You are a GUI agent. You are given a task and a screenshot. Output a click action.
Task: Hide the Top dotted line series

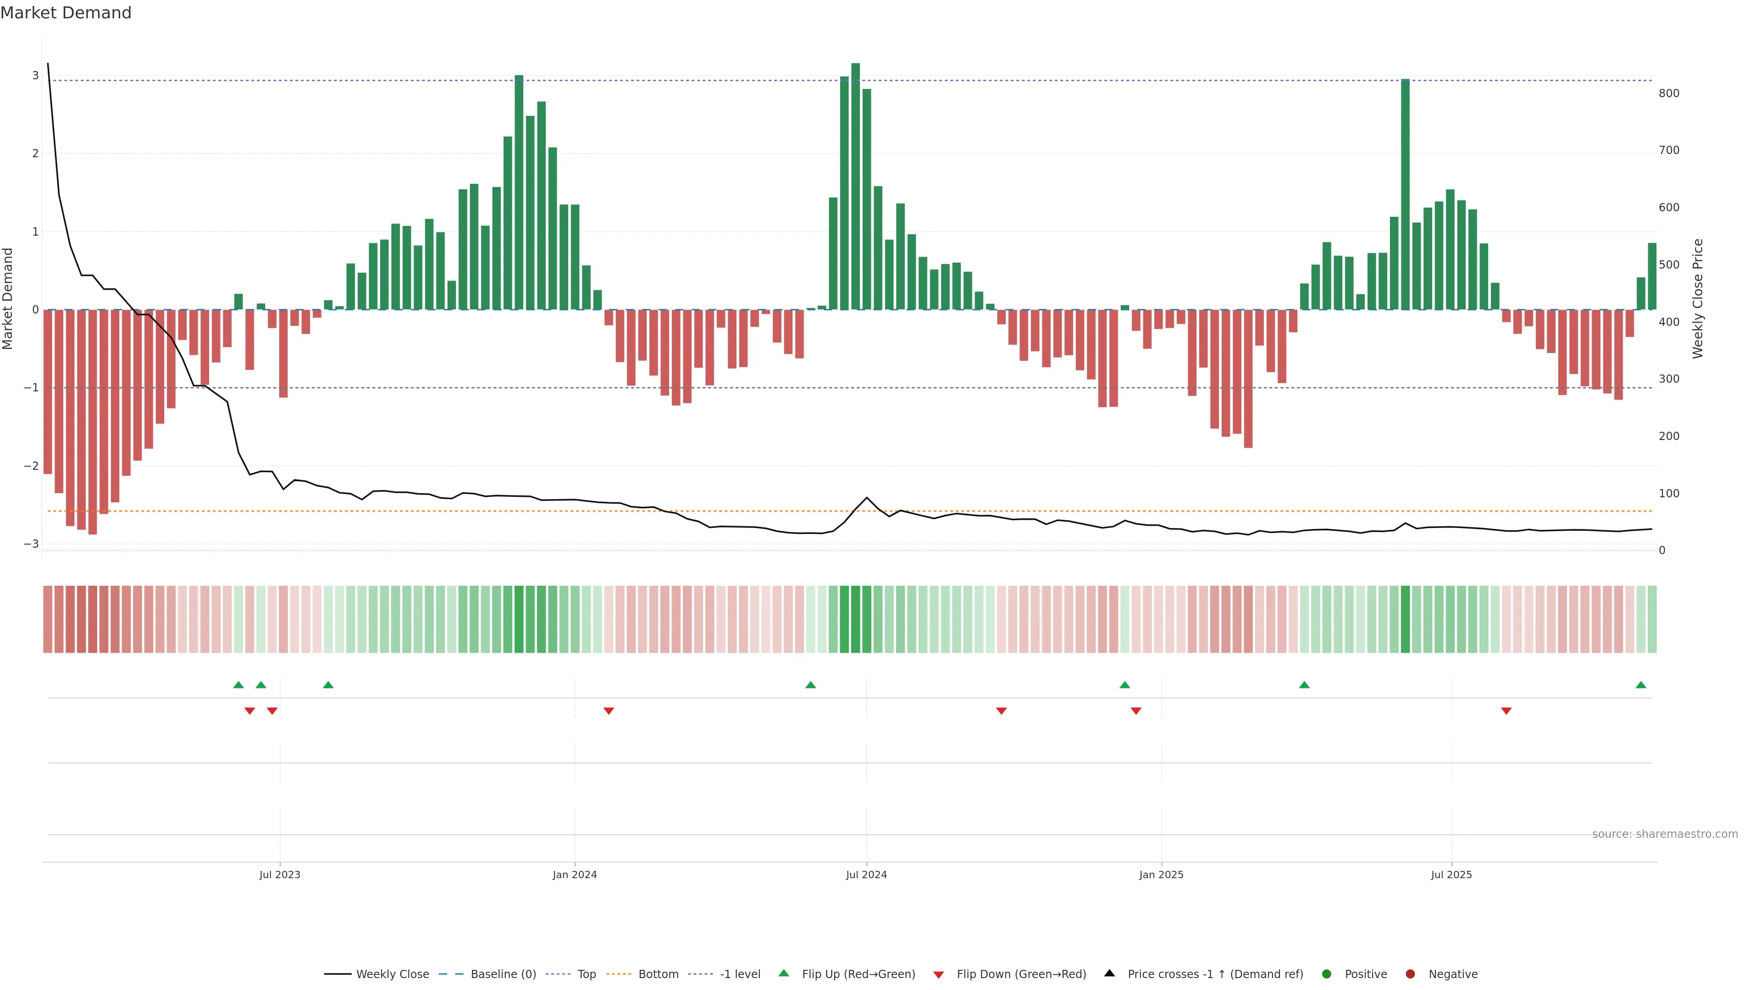click(x=586, y=973)
